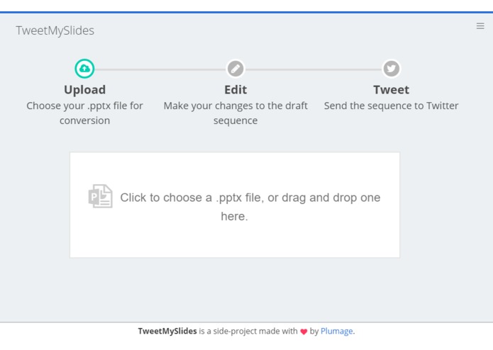Select the Edit step heading
The image size is (493, 350).
pos(236,90)
